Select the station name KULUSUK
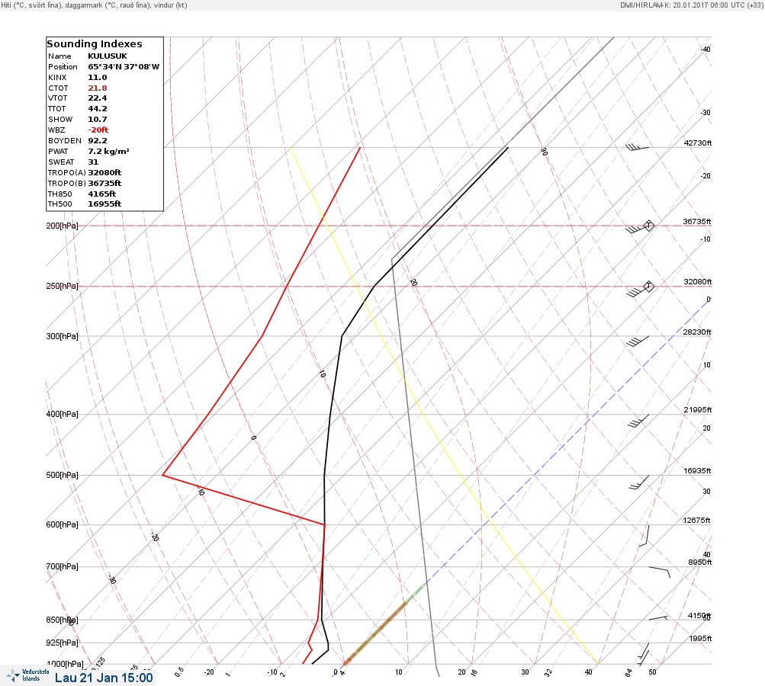This screenshot has height=686, width=765. pos(108,56)
